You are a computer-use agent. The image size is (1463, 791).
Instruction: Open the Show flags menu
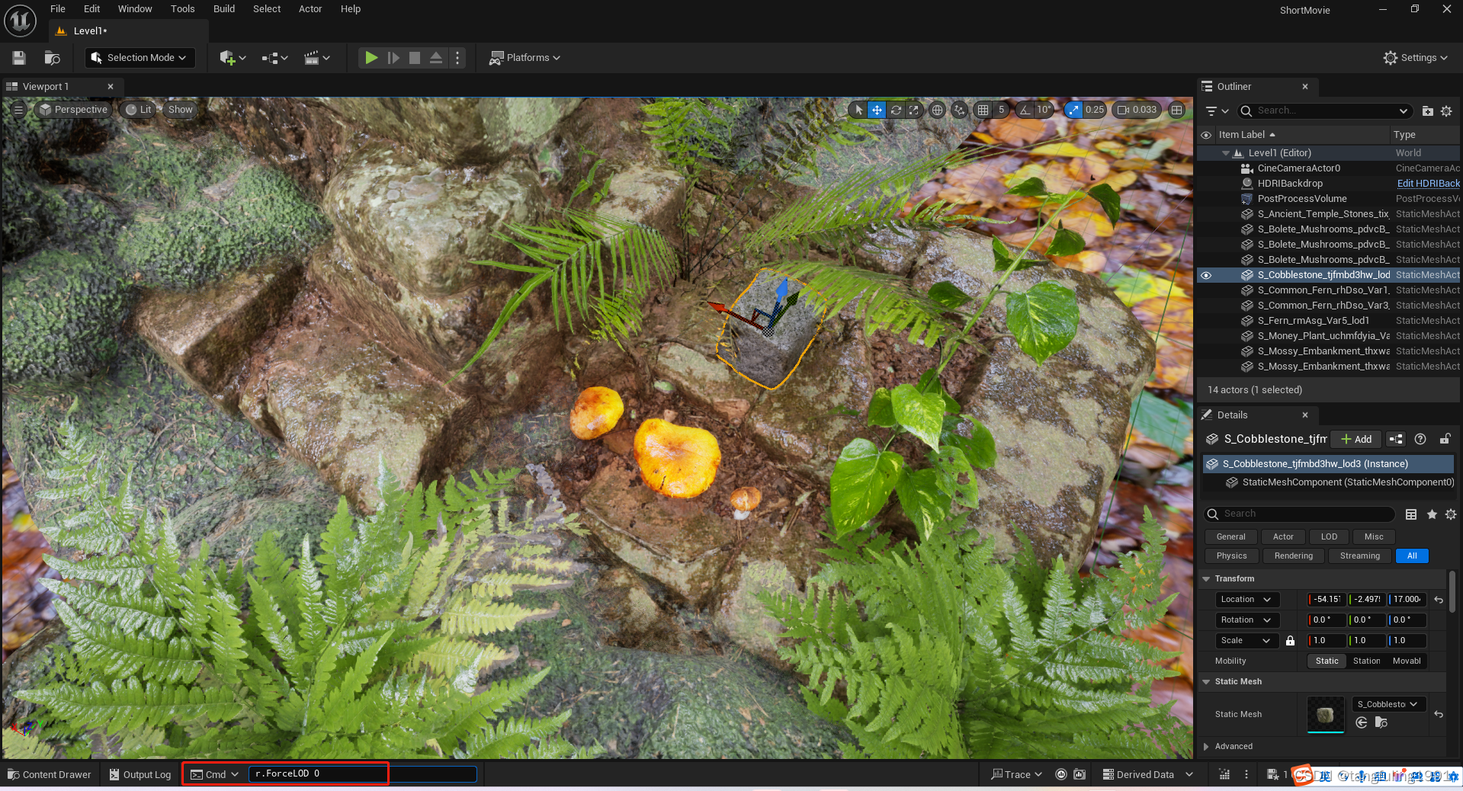tap(181, 110)
